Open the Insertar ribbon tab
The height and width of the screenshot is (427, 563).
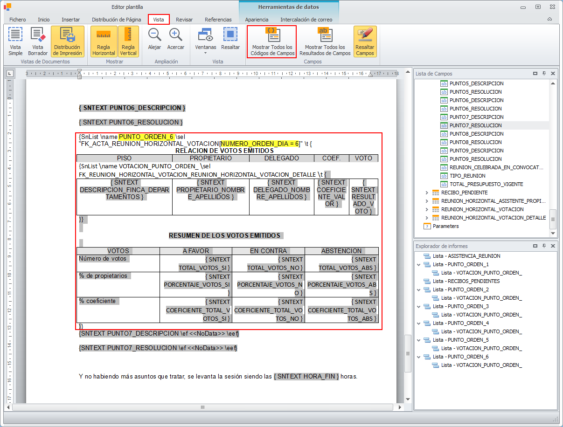(x=70, y=20)
